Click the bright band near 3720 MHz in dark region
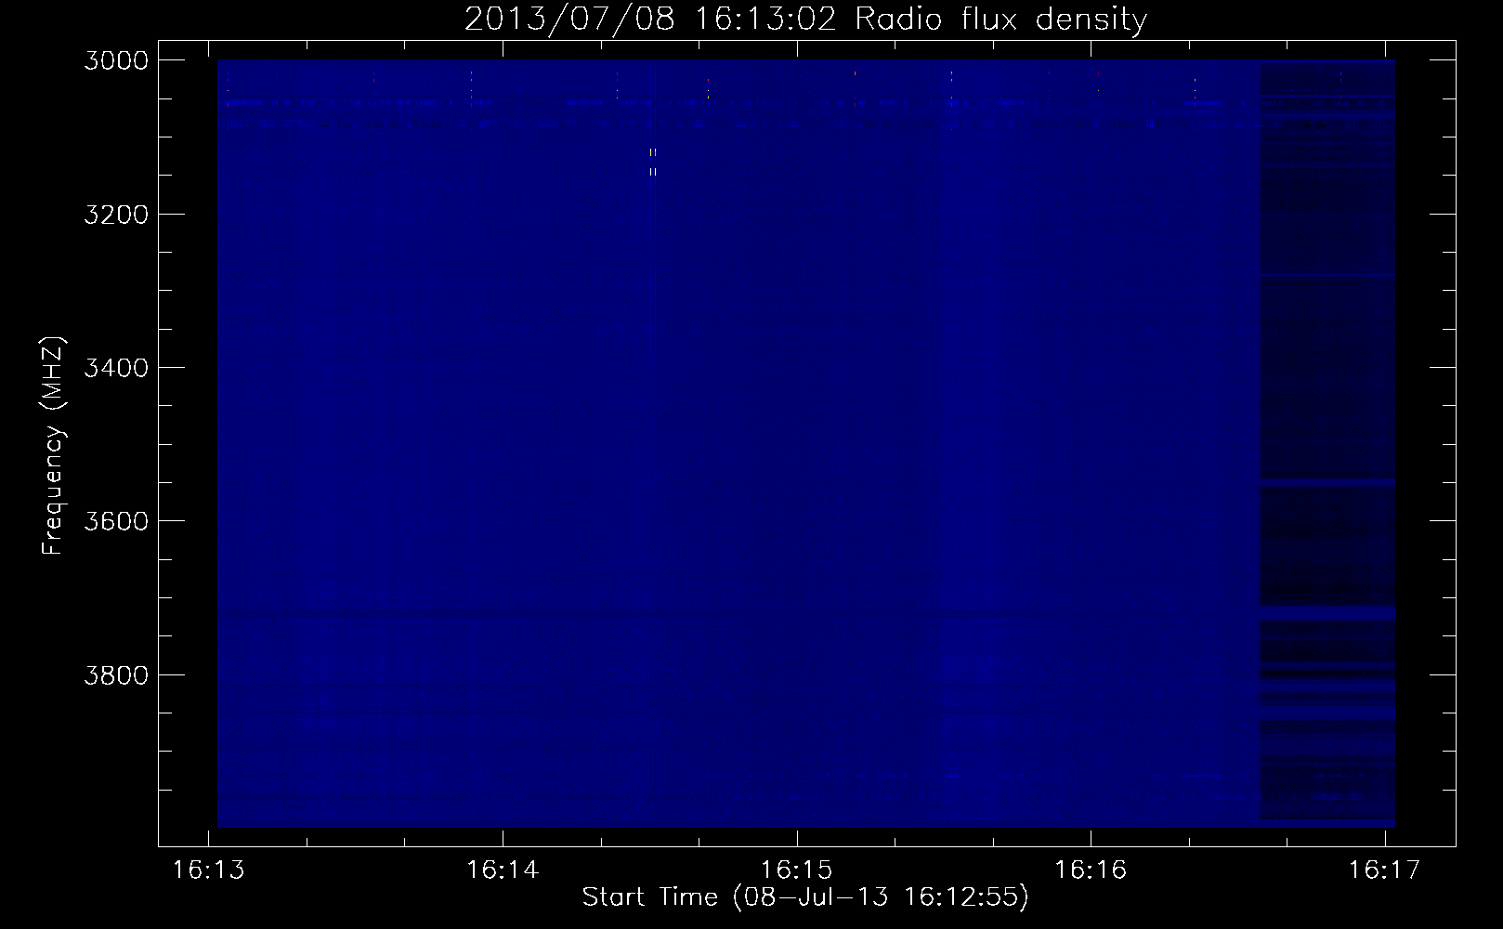The width and height of the screenshot is (1503, 929). pos(1327,613)
